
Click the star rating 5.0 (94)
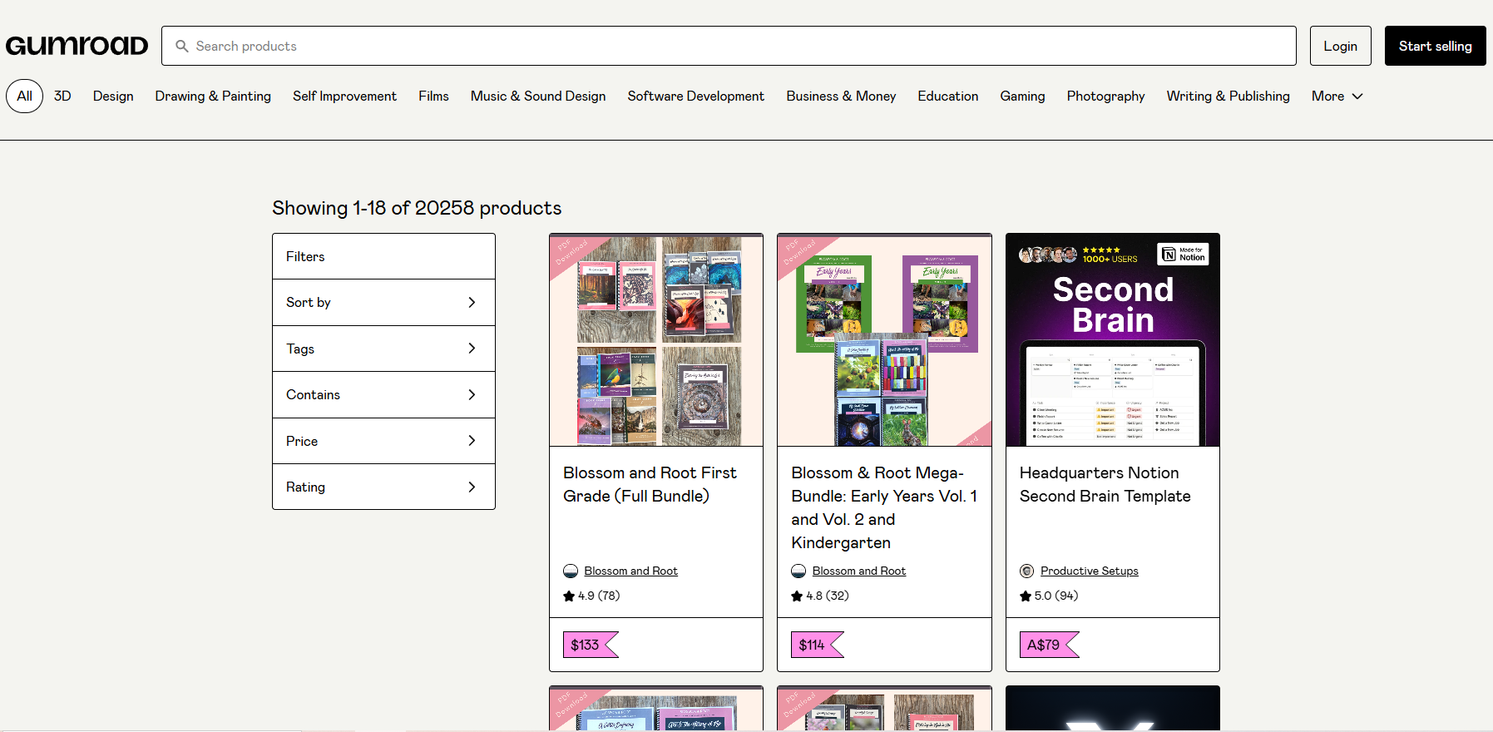tap(1049, 596)
